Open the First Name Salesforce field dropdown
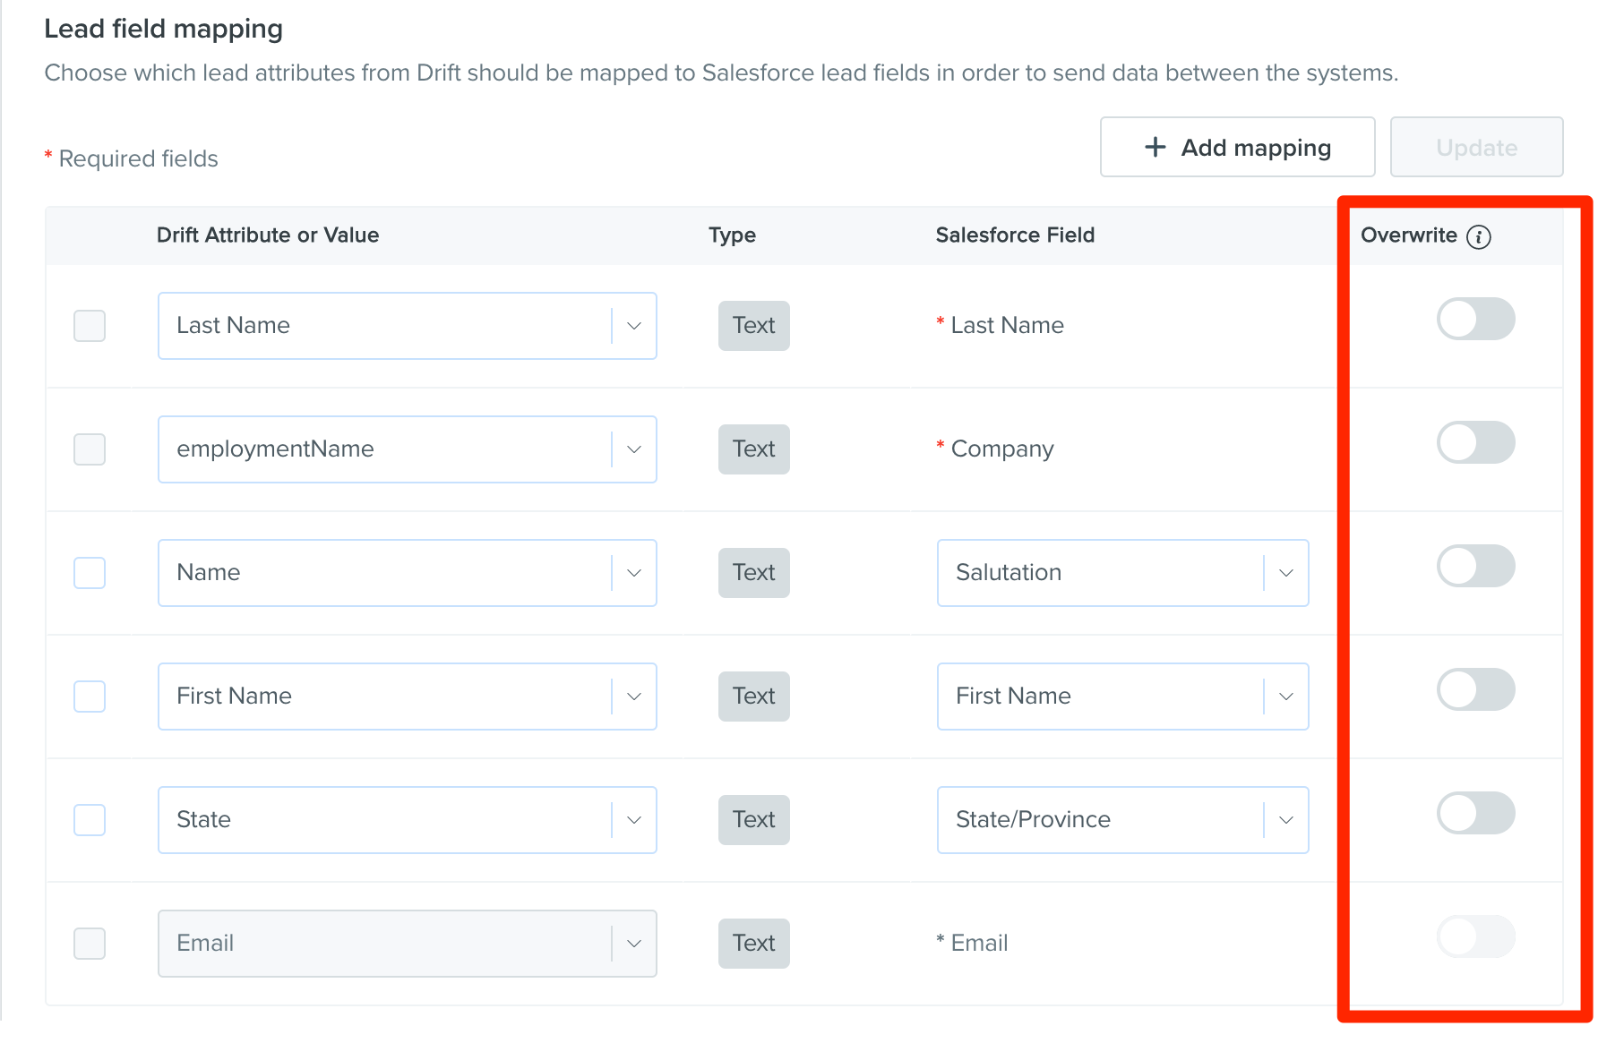The image size is (1598, 1060). click(1123, 697)
